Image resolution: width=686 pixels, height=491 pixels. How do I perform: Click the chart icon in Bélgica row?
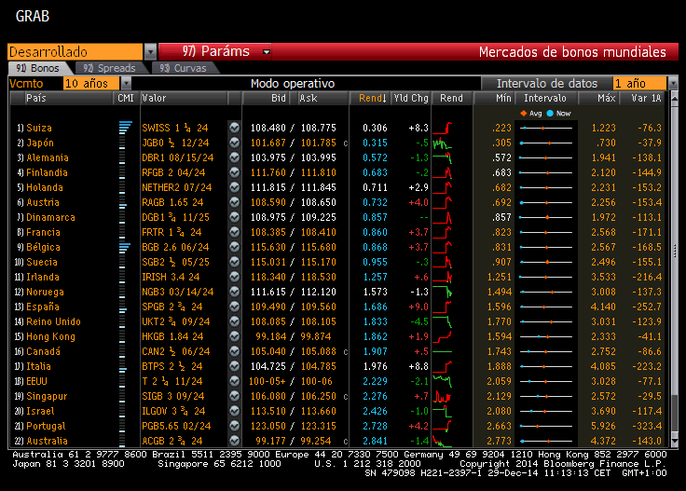point(235,247)
